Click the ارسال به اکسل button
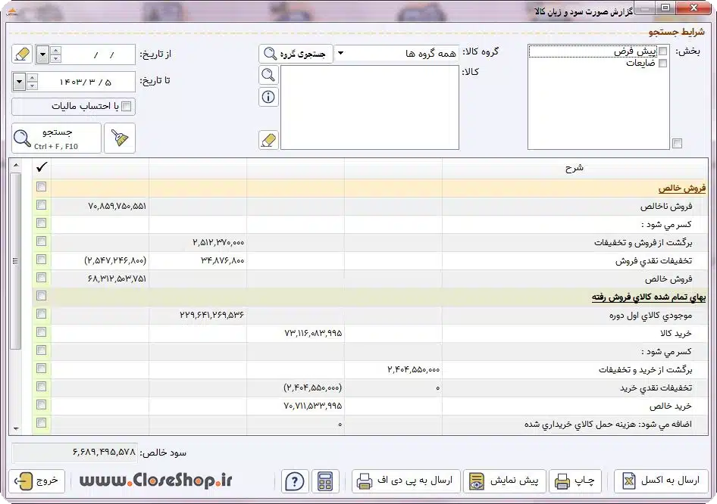Screen dimensions: 717x504 pos(662,481)
